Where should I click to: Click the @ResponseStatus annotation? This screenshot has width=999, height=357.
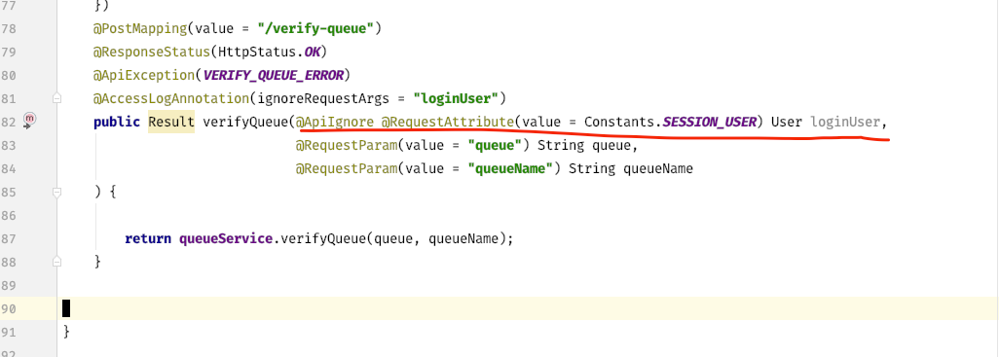(x=151, y=52)
